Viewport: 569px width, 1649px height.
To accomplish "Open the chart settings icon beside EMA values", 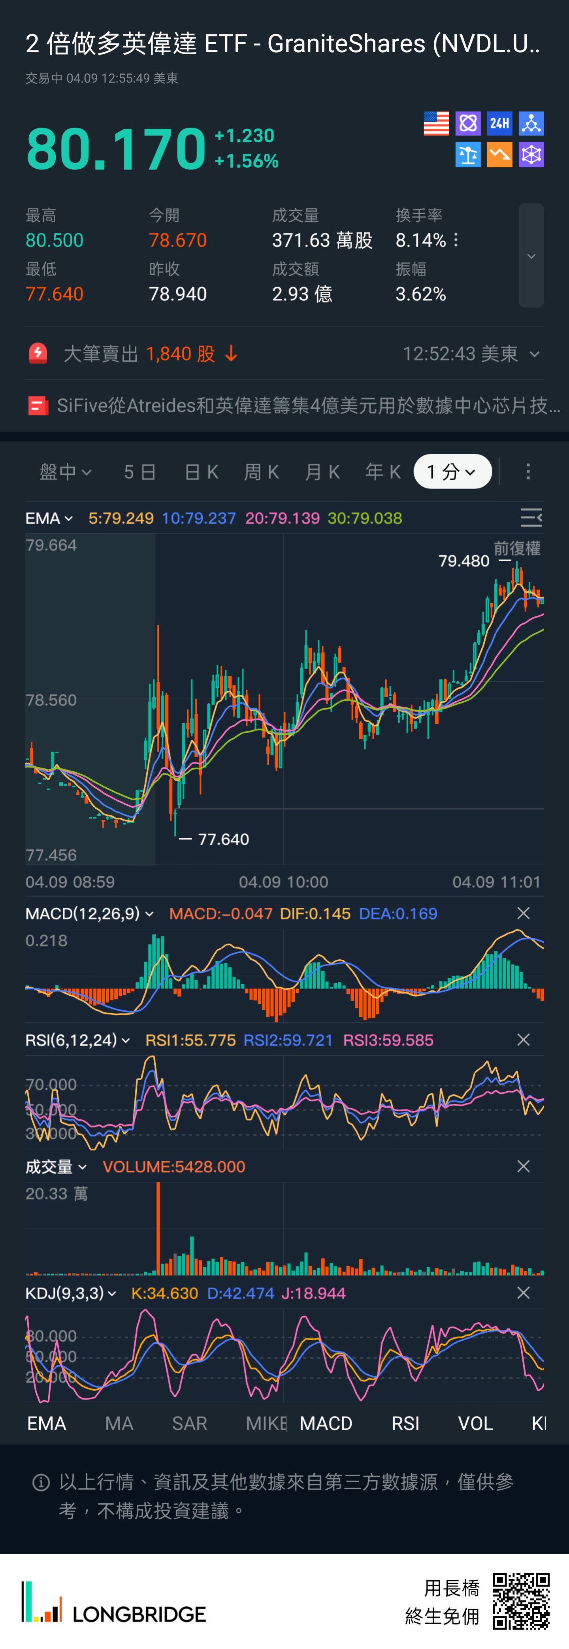I will [531, 517].
